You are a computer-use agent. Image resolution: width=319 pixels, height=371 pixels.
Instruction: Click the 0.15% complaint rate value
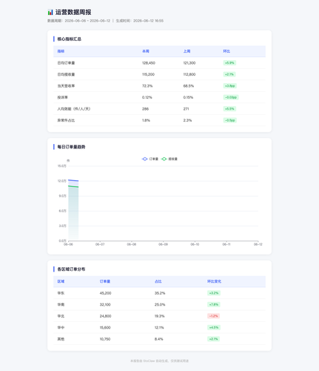(x=188, y=97)
